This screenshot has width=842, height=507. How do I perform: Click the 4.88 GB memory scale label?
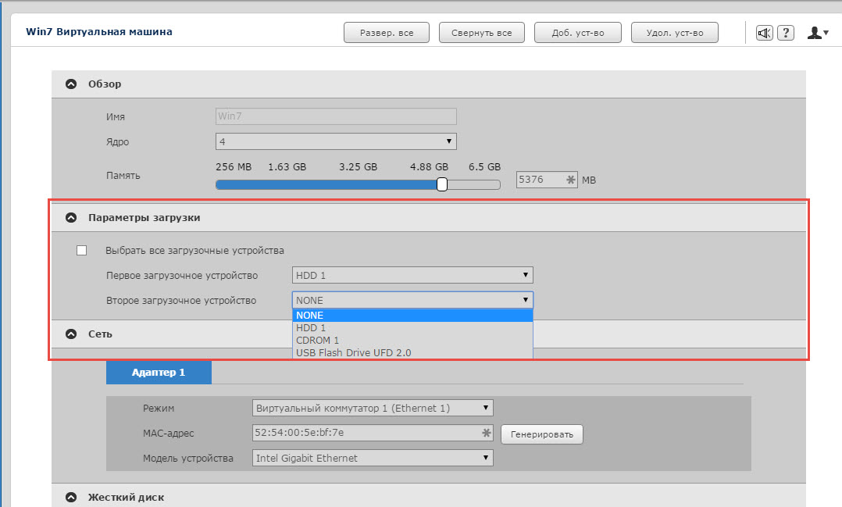tap(429, 166)
